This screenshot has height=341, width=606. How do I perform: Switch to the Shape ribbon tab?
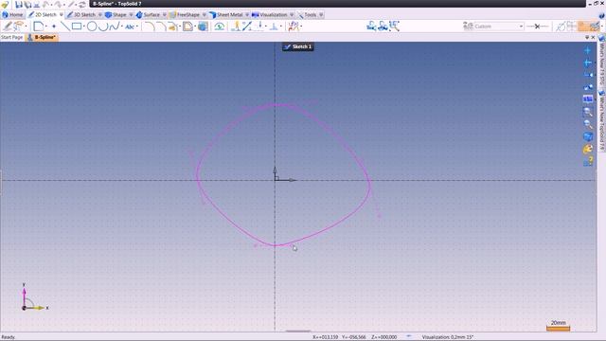point(116,15)
